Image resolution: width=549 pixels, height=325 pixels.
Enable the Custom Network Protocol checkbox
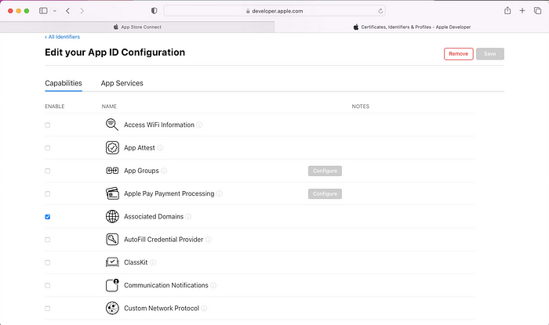48,309
